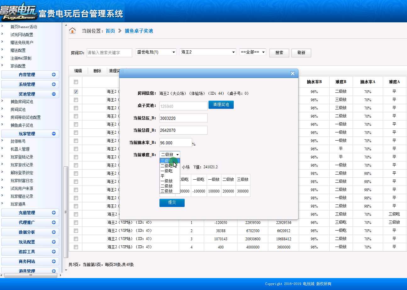This screenshot has height=290, width=407.
Task: Open 捕鱼房间奖池 in sidebar
Action: [22, 102]
